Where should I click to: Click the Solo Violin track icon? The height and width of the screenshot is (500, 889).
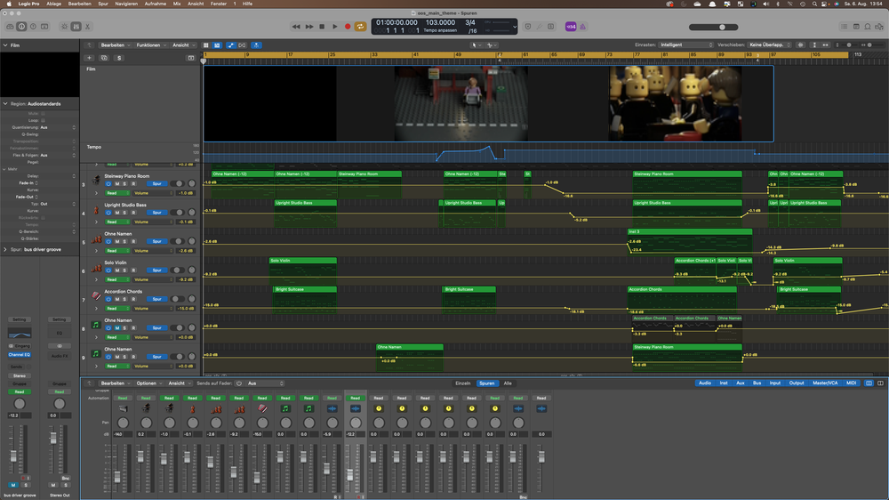96,267
